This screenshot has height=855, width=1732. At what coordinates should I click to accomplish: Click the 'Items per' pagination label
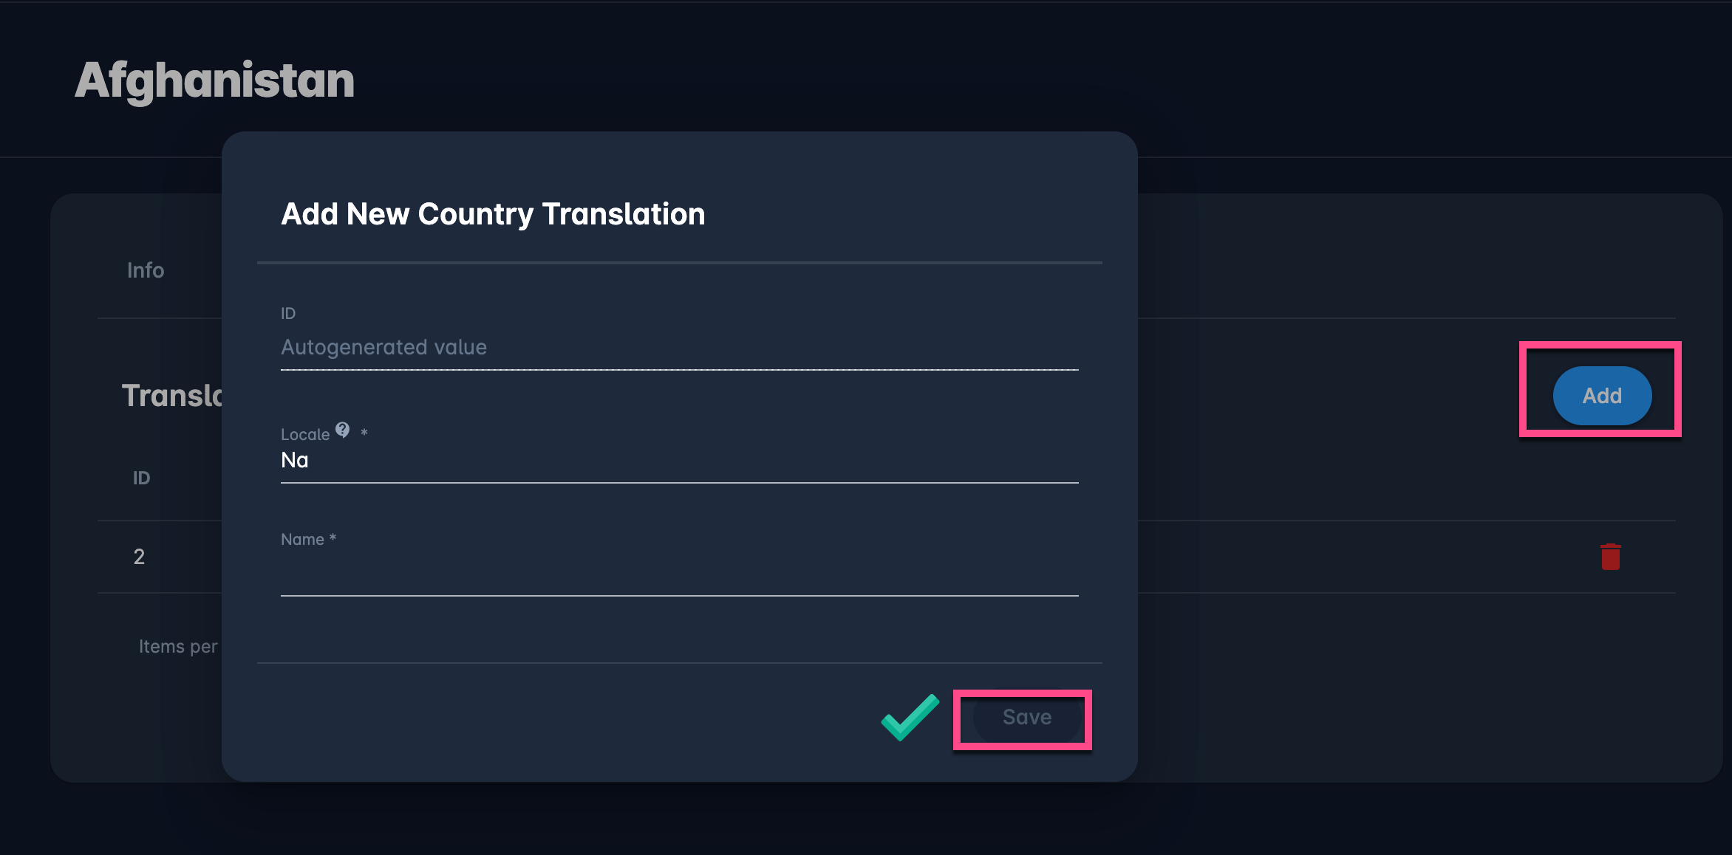pos(178,647)
